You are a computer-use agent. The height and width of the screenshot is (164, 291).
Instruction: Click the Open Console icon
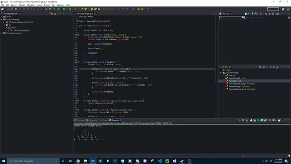click(x=279, y=120)
